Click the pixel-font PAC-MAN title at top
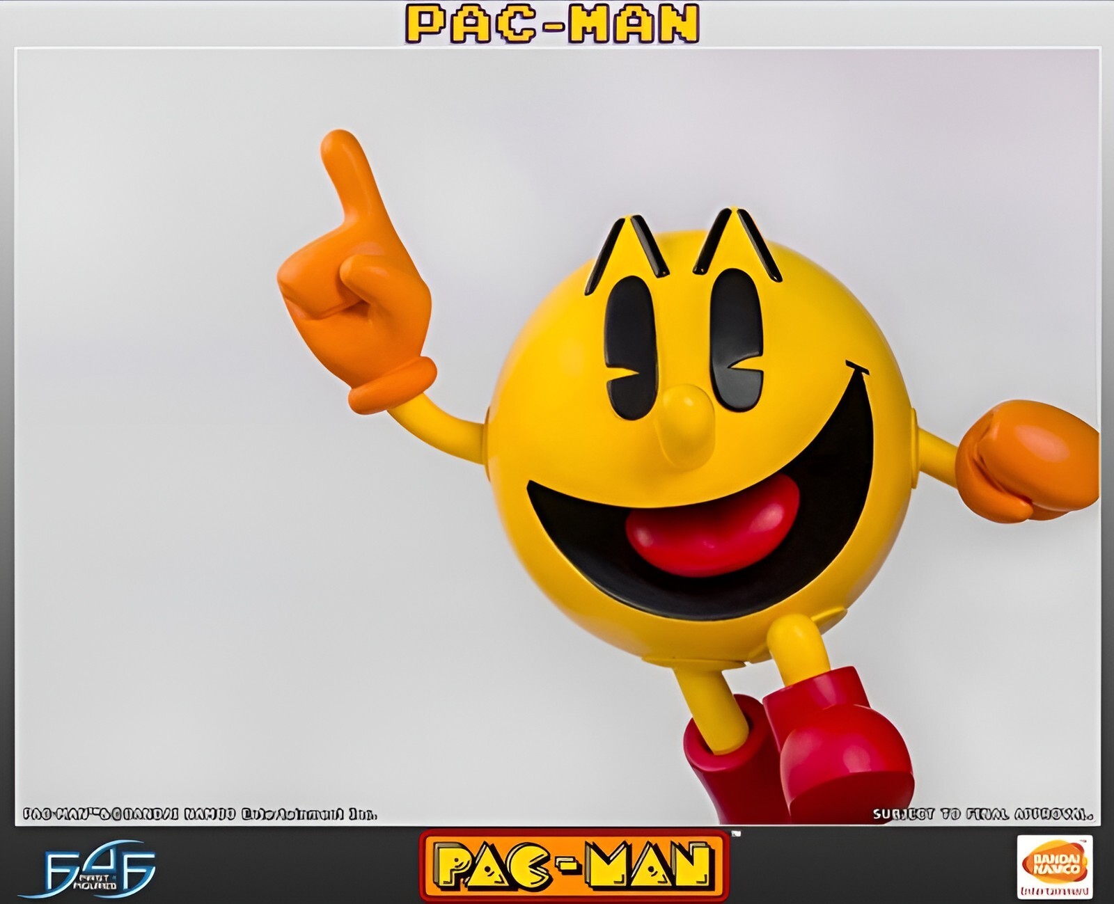The width and height of the screenshot is (1114, 904). (x=553, y=24)
